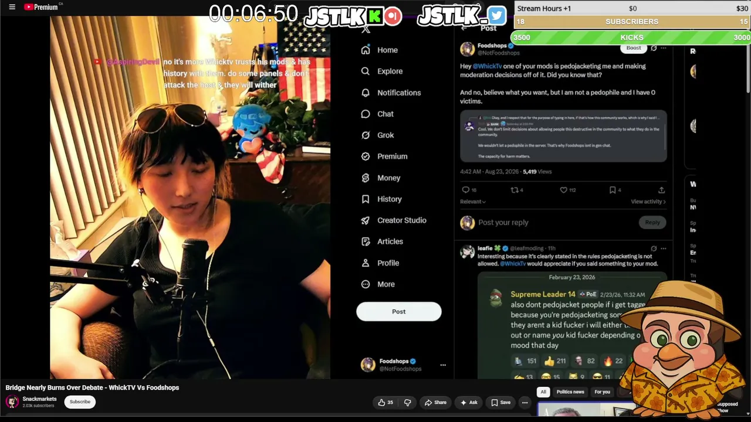Image resolution: width=751 pixels, height=422 pixels.
Task: Expand View activity on the post
Action: click(x=648, y=202)
